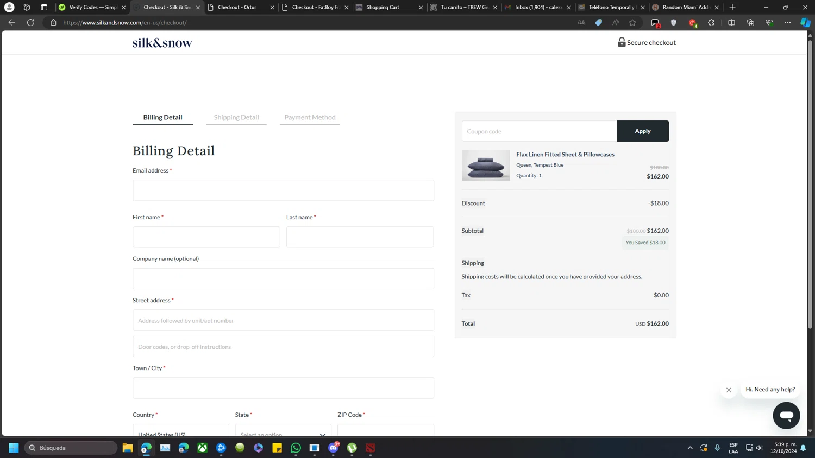View site information lock icon

coord(53,23)
